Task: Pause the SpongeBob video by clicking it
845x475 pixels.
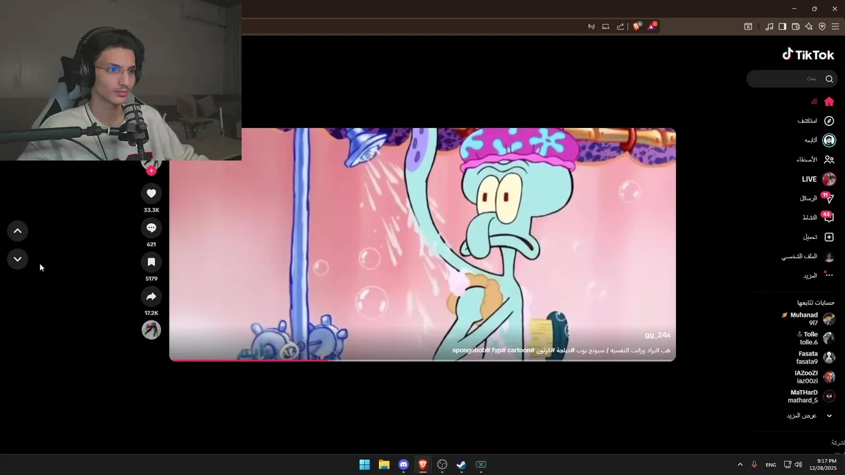Action: pyautogui.click(x=422, y=244)
